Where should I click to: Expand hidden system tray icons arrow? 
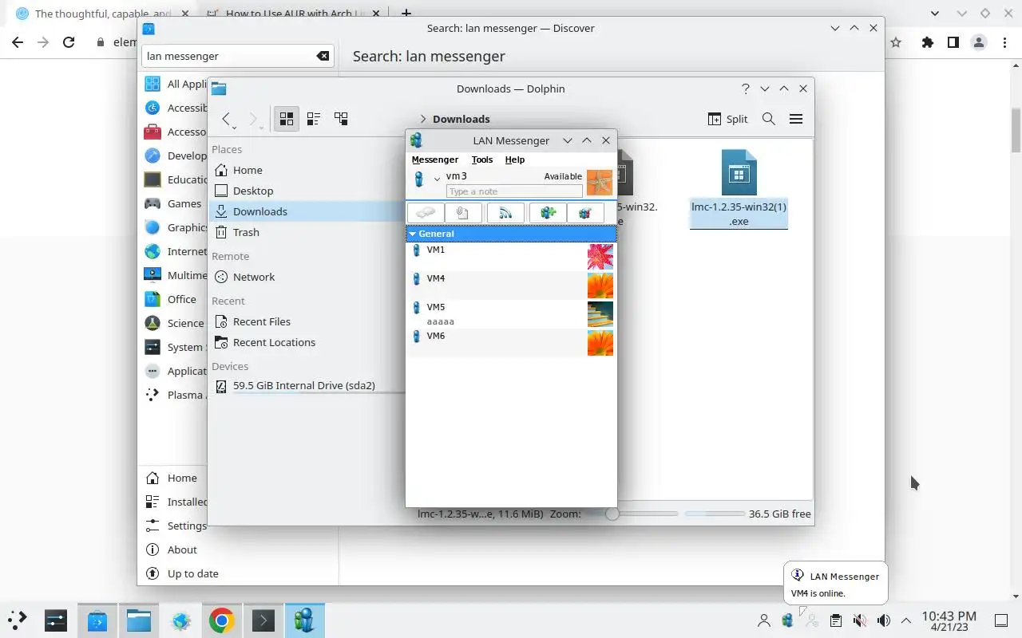click(x=906, y=620)
